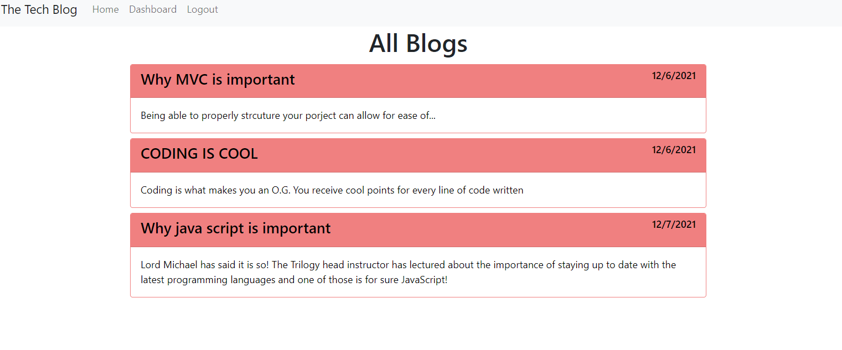
Task: Click Logout to end your session
Action: click(x=202, y=9)
